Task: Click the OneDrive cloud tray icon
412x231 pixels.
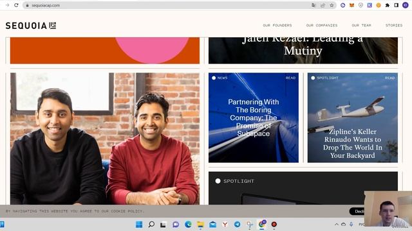Action: point(343,225)
